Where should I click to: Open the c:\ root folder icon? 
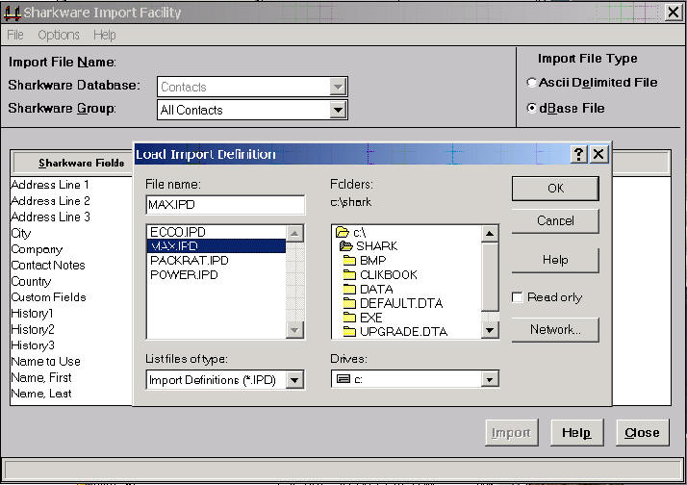(343, 232)
